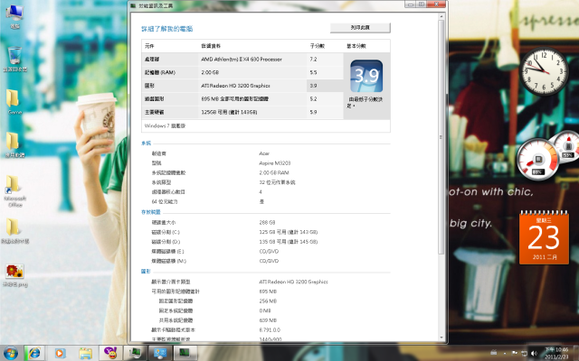The width and height of the screenshot is (579, 361).
Task: Select the flower png image file on desktop
Action: (x=14, y=275)
